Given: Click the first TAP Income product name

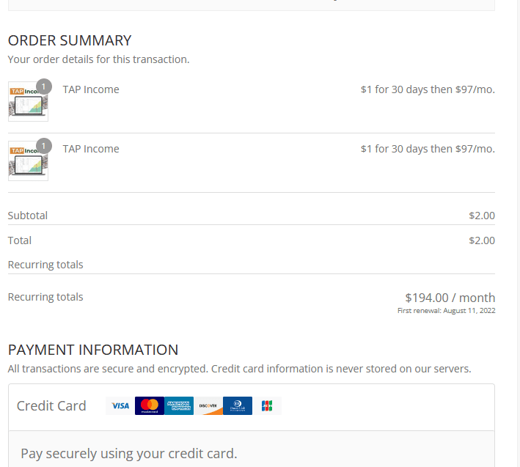Looking at the screenshot, I should 91,89.
